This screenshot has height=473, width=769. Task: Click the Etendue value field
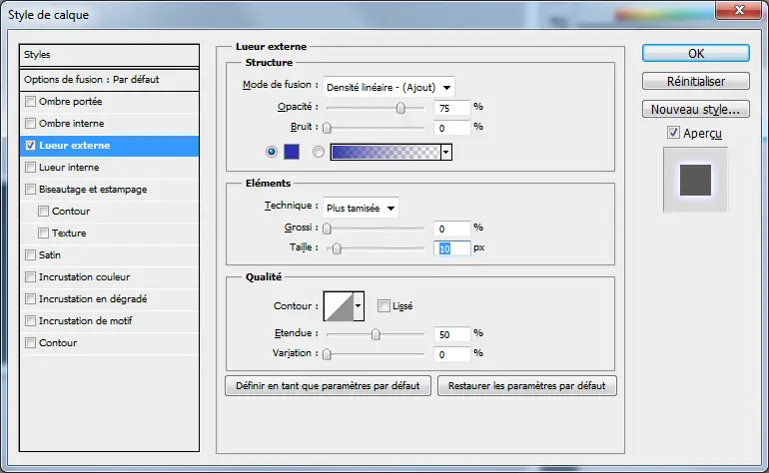[452, 334]
